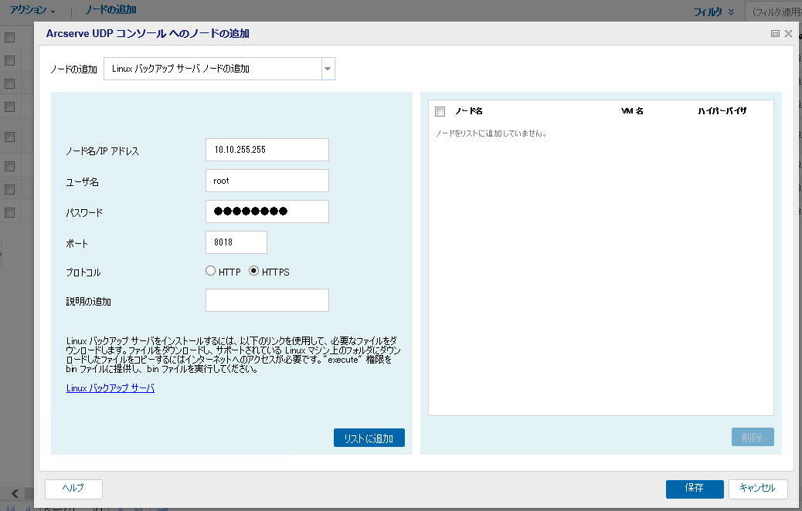Click the ノード名/IP アドレス input field
The width and height of the screenshot is (802, 511).
click(267, 150)
